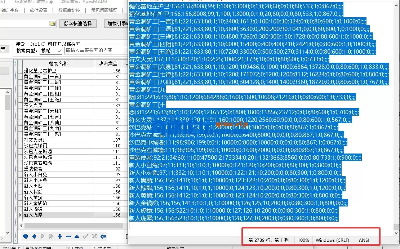400x249 pixels.
Task: Delete the current record with the minus icon
Action: point(68,236)
